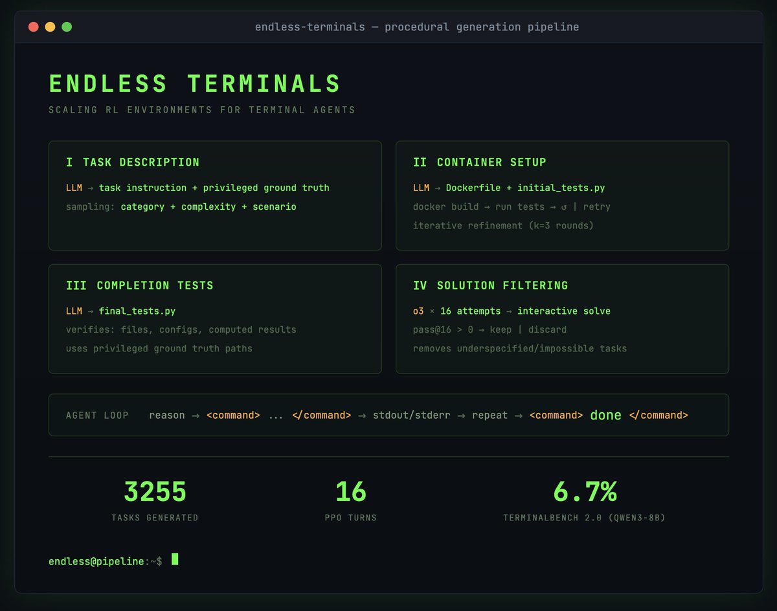
Task: Click the 'PPO TURNS' label
Action: point(350,518)
